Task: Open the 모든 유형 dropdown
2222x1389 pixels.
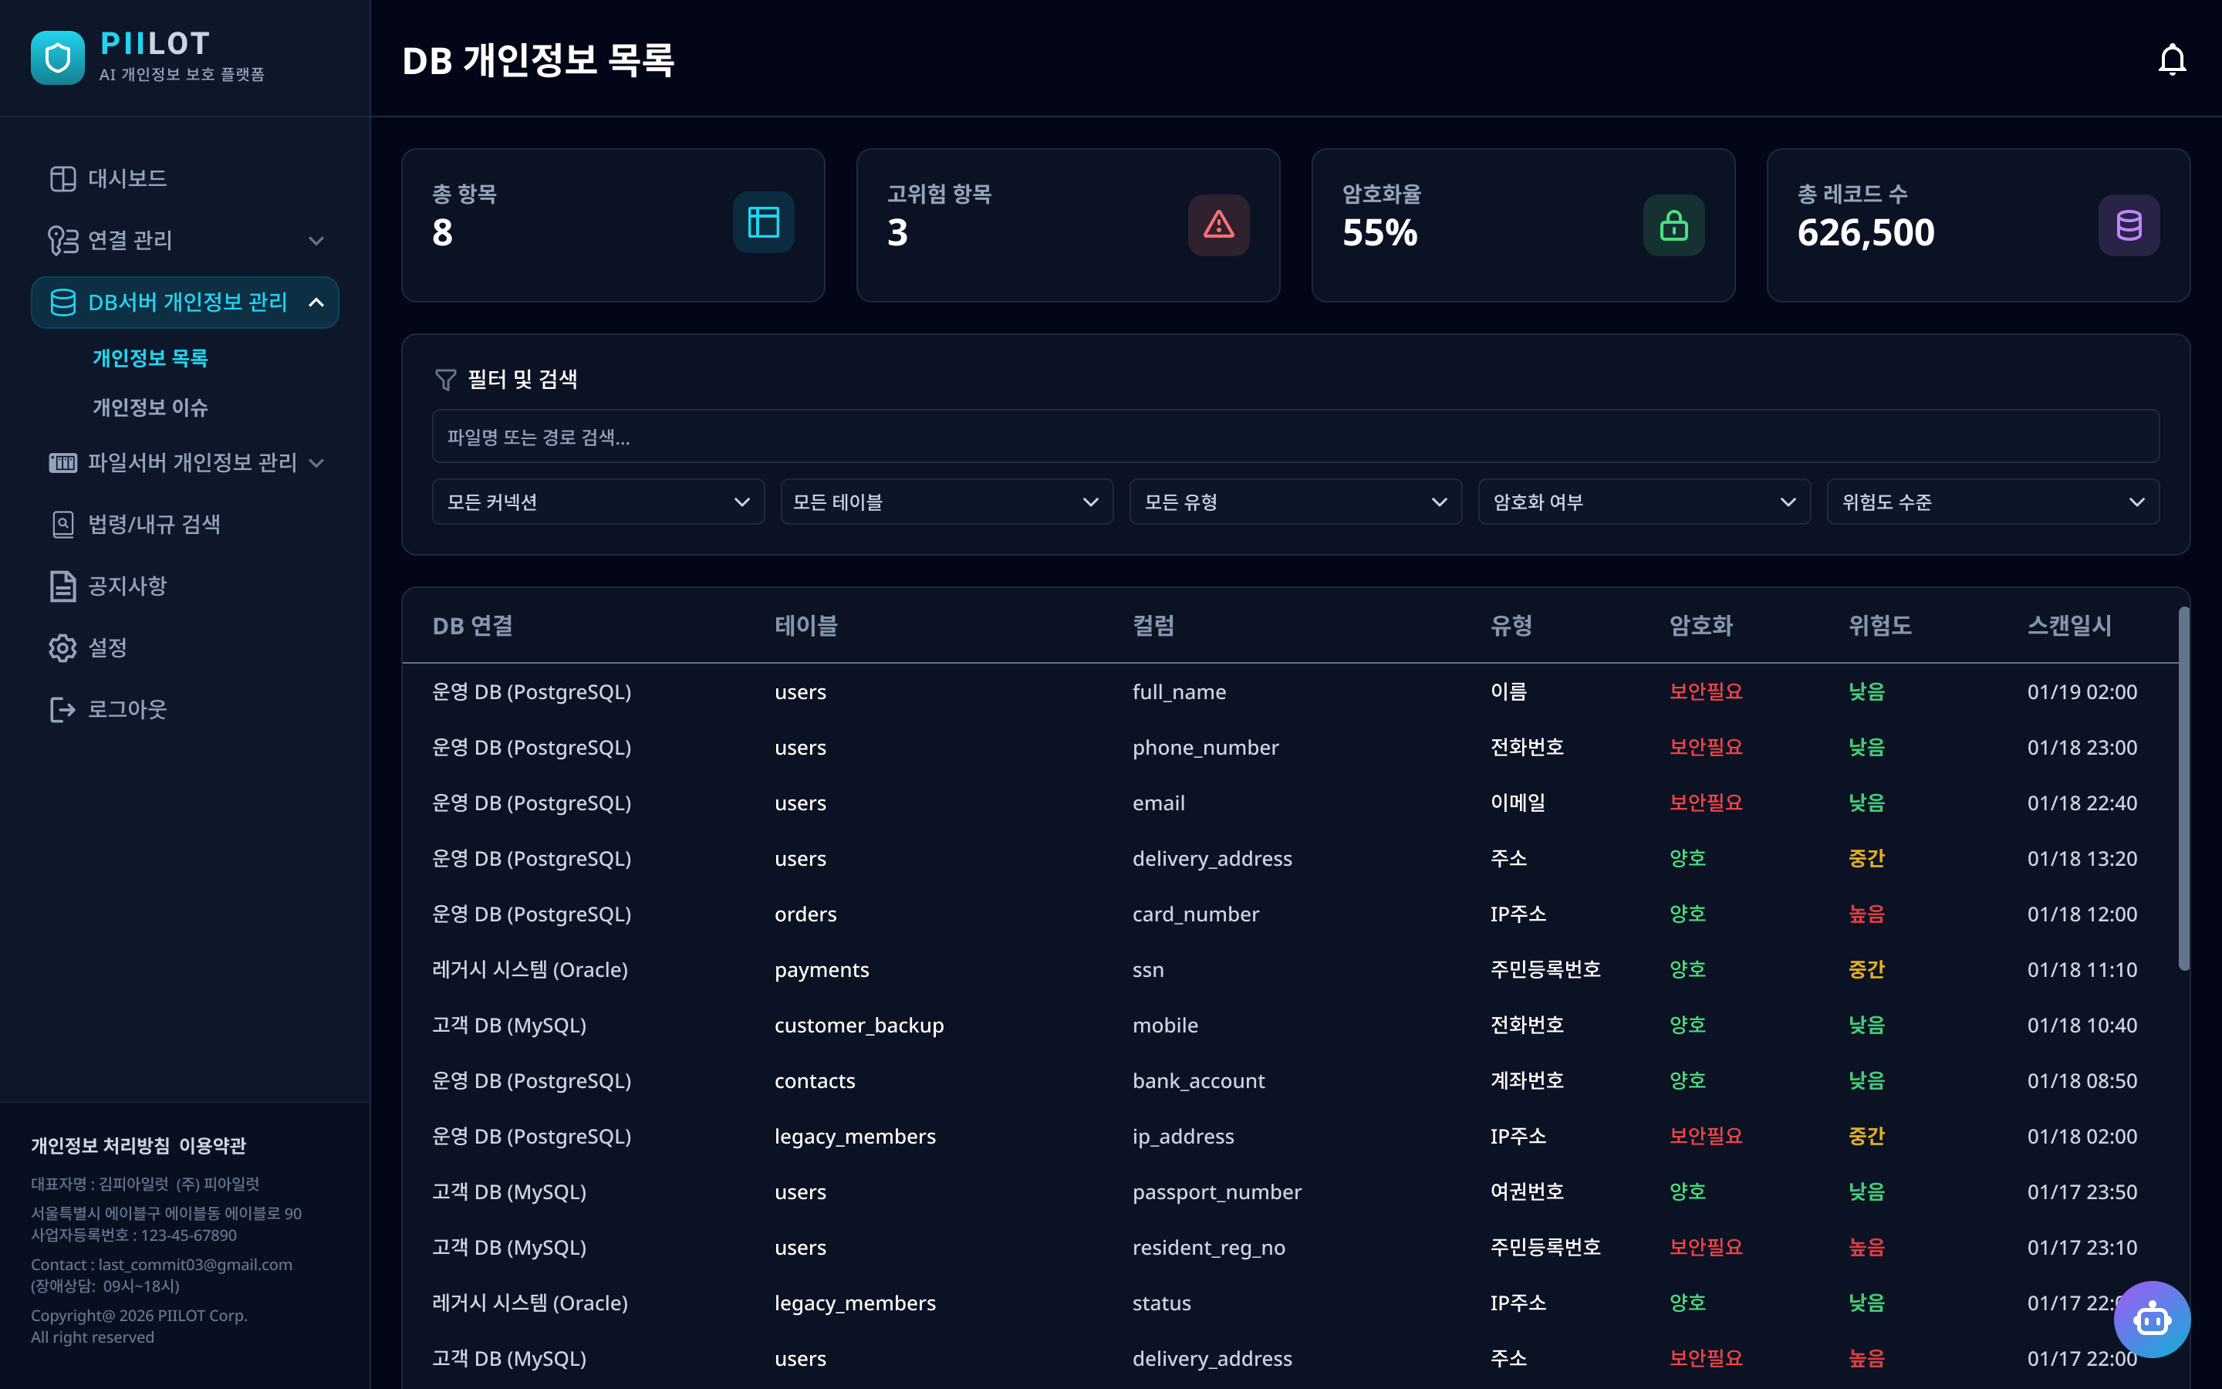Action: pyautogui.click(x=1295, y=502)
